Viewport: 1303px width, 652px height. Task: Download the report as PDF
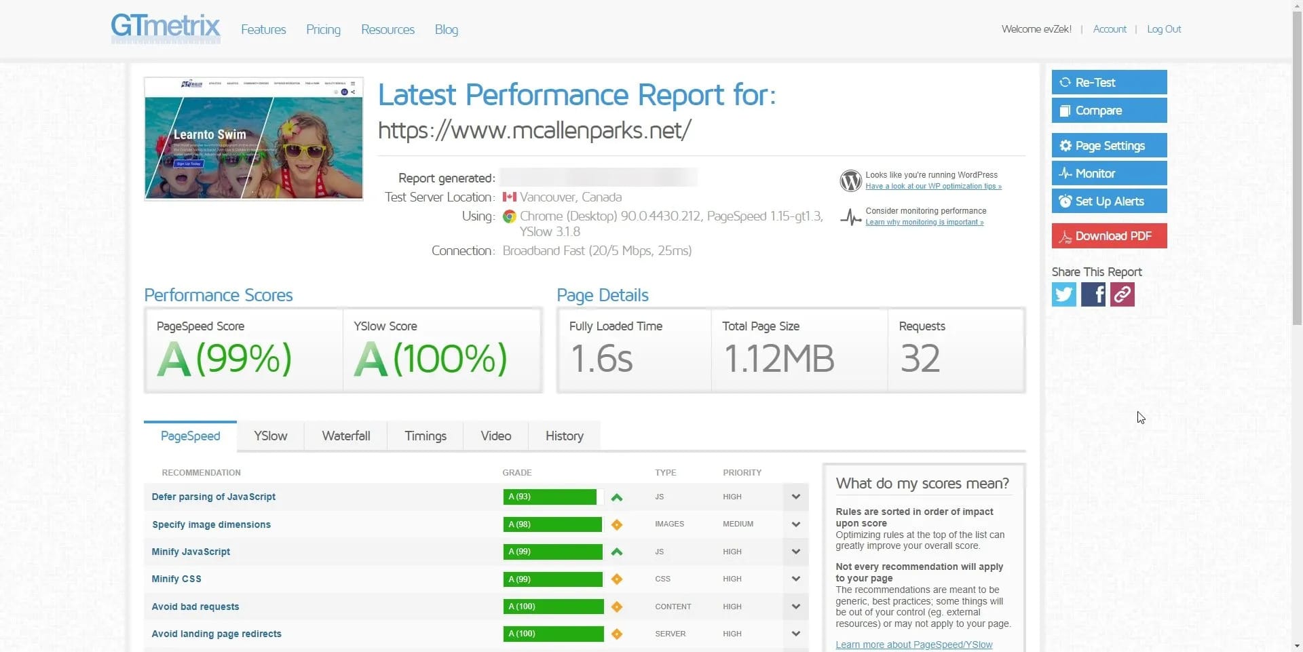1109,236
